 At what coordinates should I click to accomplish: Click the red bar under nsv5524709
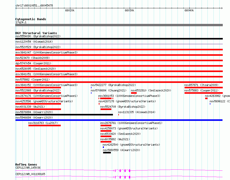click(106, 109)
